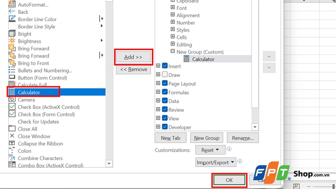Viewport: 336px width, 189px height.
Task: Select the AutoFormat command icon
Action: pyautogui.click(x=12, y=4)
